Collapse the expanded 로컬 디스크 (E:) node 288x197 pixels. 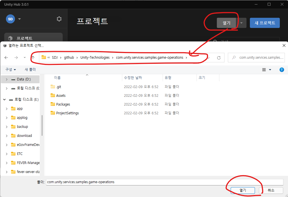coord(5,100)
